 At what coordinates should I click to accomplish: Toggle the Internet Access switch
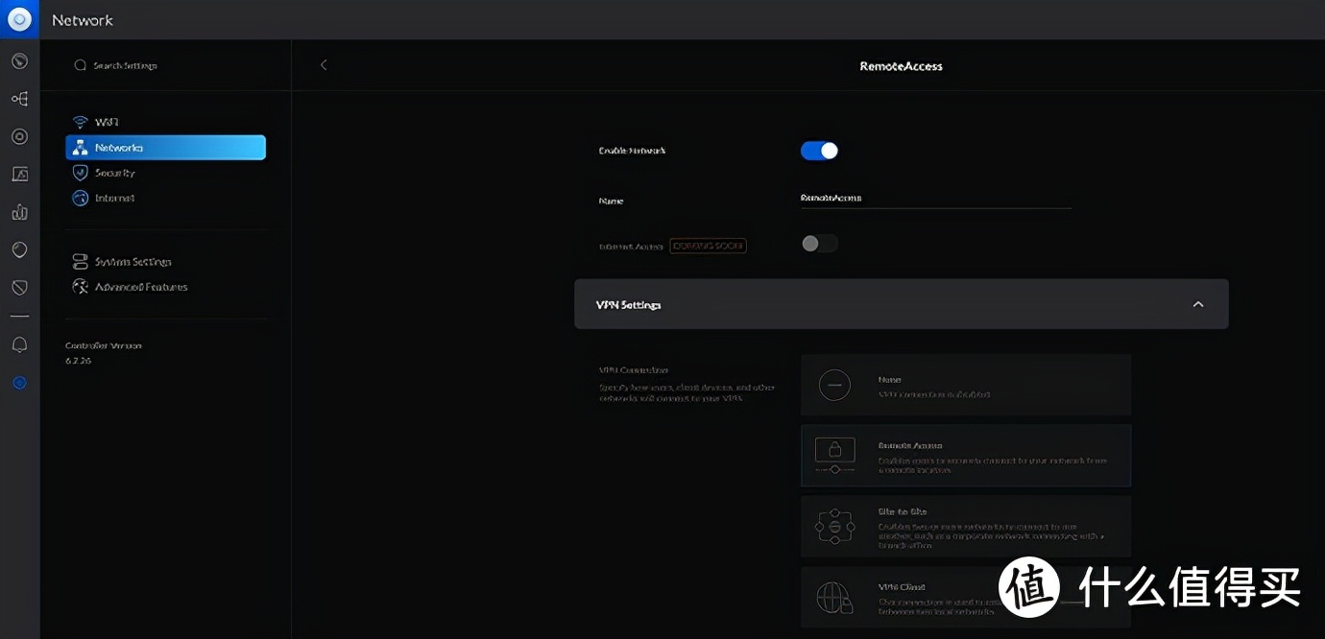pos(819,244)
